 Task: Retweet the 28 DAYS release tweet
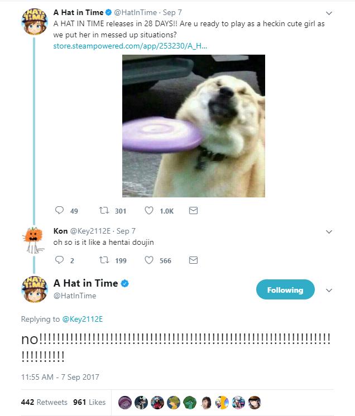click(103, 211)
